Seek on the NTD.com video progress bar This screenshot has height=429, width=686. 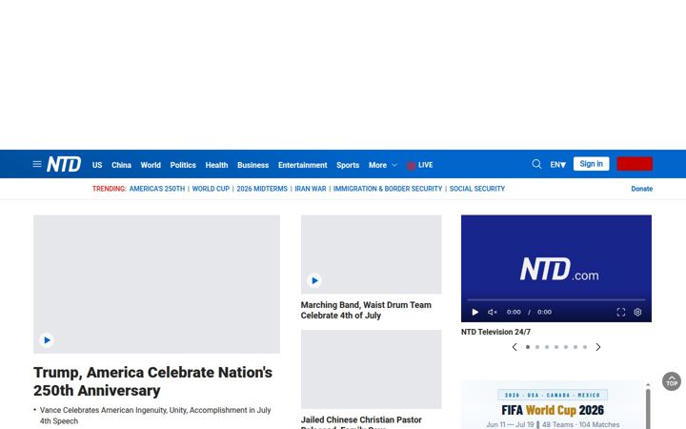[556, 300]
